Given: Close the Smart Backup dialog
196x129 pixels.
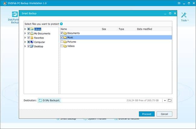Looking at the screenshot, I should point(175,13).
